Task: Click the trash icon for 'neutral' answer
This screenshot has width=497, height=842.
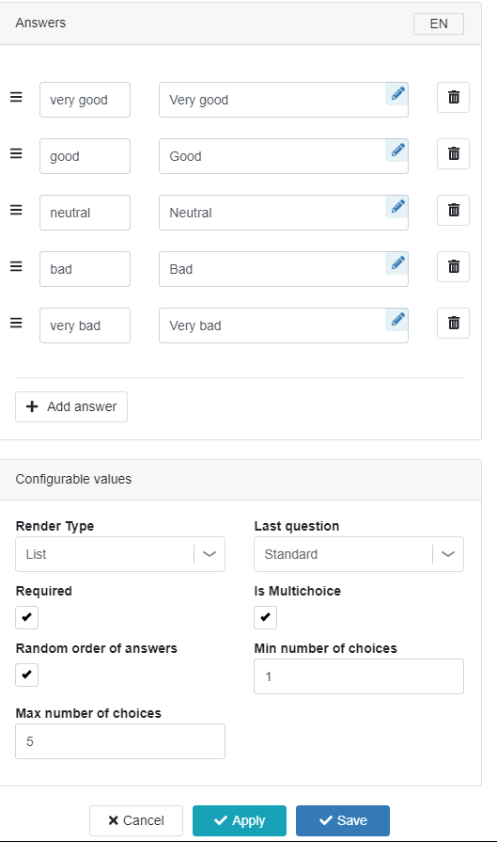Action: 453,210
